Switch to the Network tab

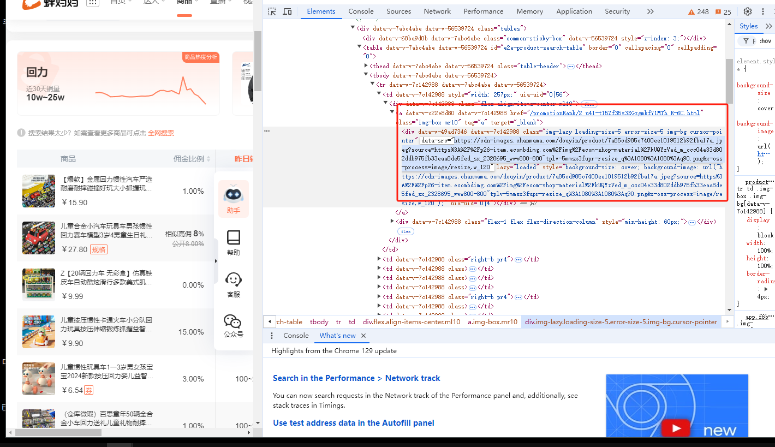pos(437,11)
